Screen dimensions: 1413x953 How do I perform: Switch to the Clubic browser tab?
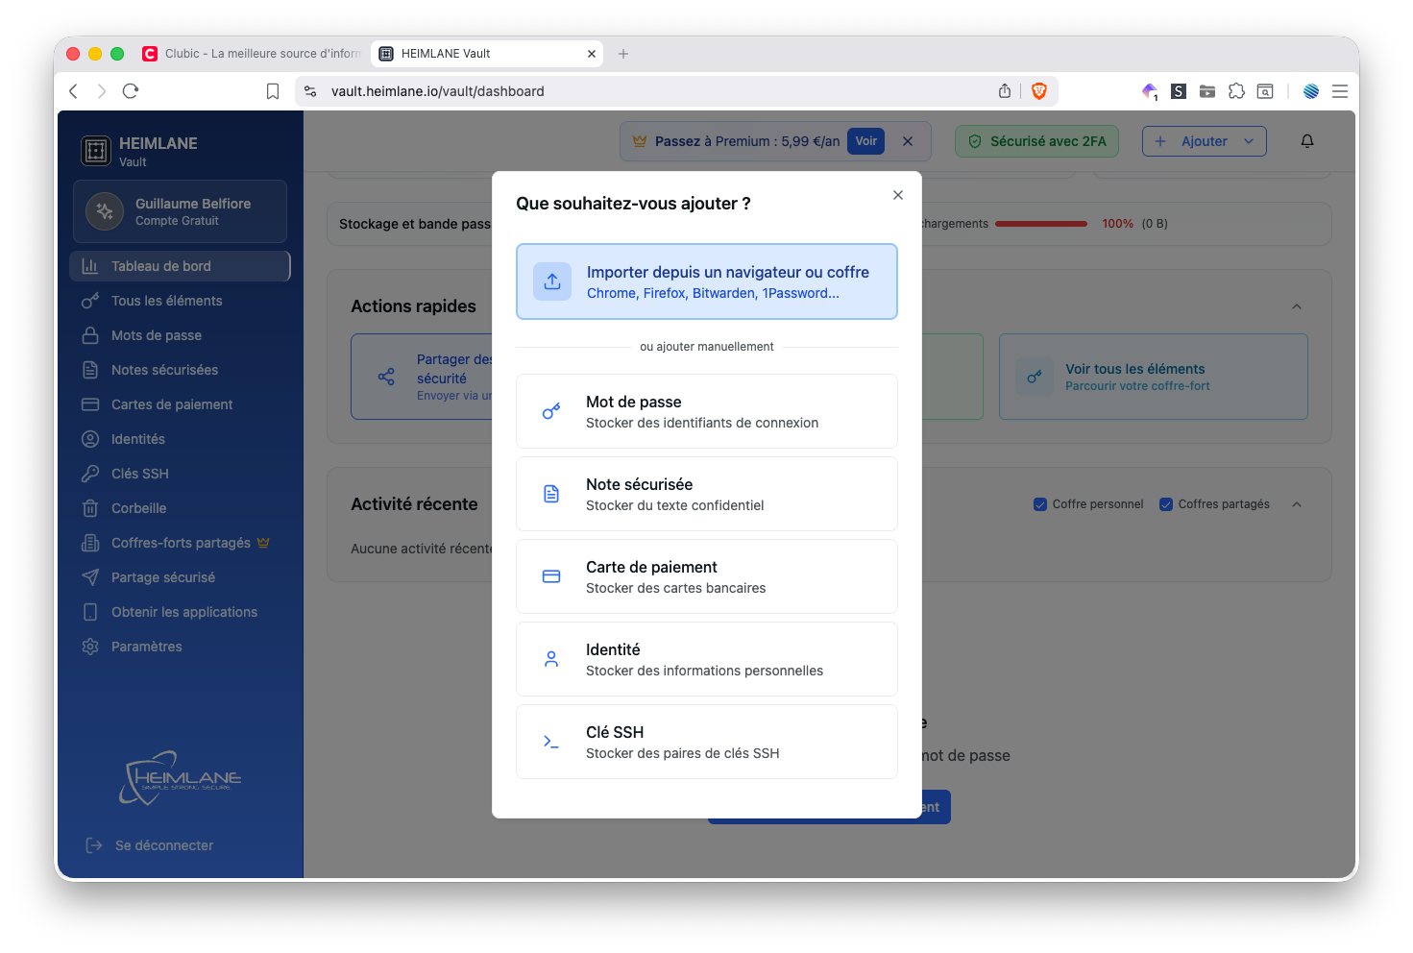255,54
